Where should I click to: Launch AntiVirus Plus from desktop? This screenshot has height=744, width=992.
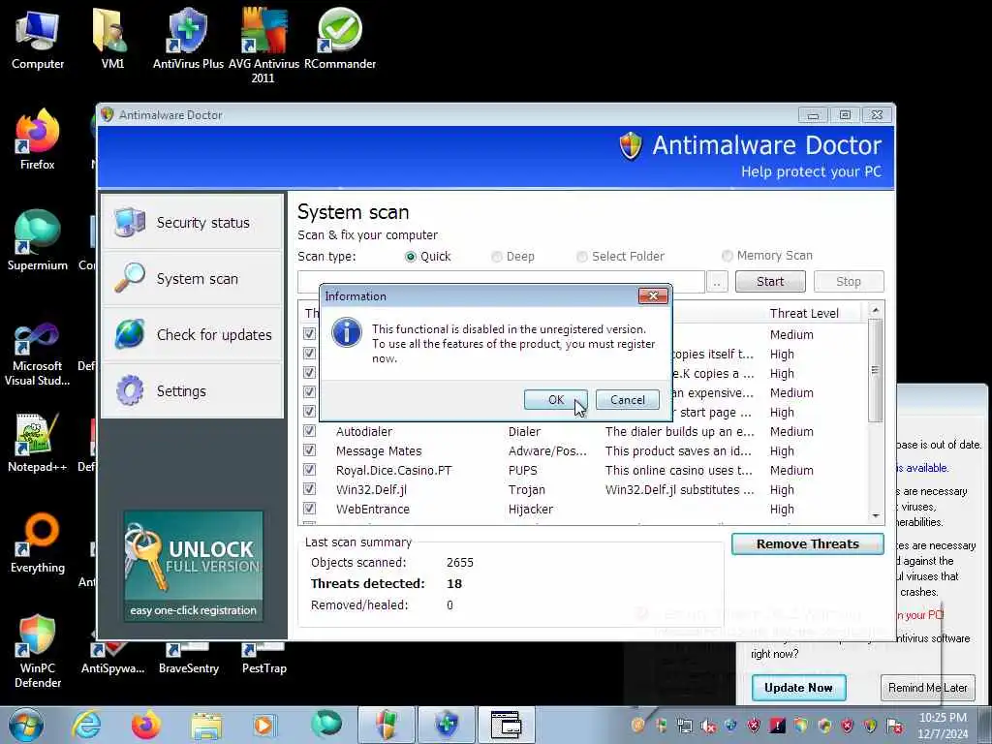(x=188, y=39)
